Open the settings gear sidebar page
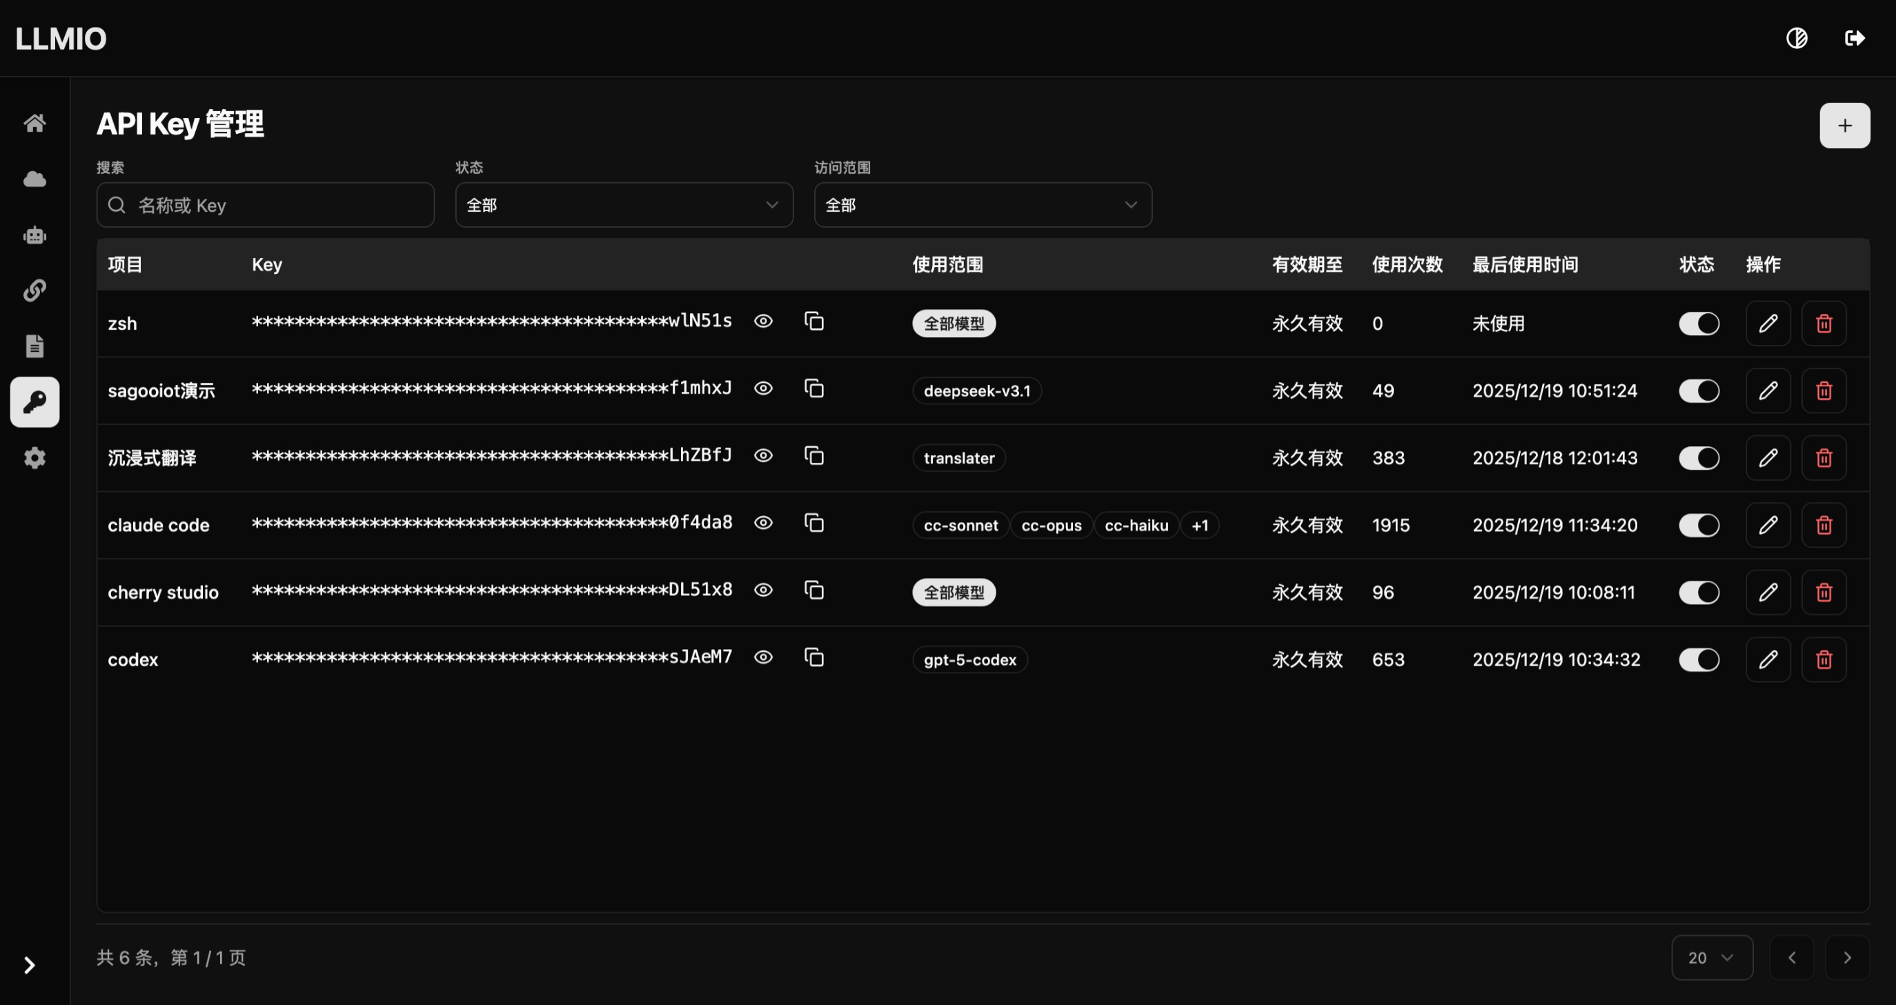 [x=34, y=457]
